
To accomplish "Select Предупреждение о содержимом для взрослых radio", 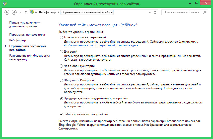I will point(61,98).
